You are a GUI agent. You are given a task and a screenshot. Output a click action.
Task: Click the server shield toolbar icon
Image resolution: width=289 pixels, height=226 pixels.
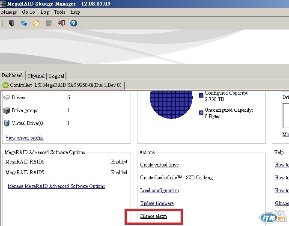coord(12,23)
